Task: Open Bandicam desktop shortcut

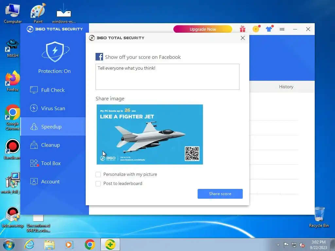Action: pyautogui.click(x=12, y=149)
